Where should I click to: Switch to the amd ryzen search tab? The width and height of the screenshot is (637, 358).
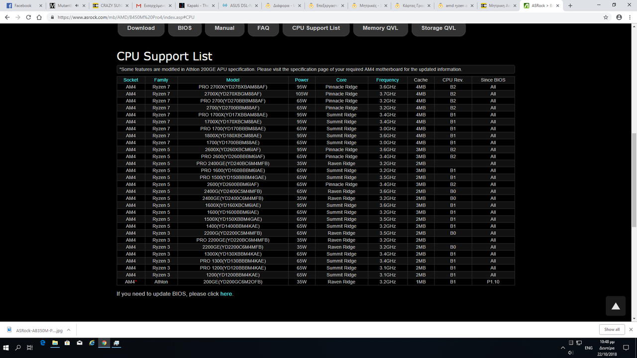(x=455, y=5)
